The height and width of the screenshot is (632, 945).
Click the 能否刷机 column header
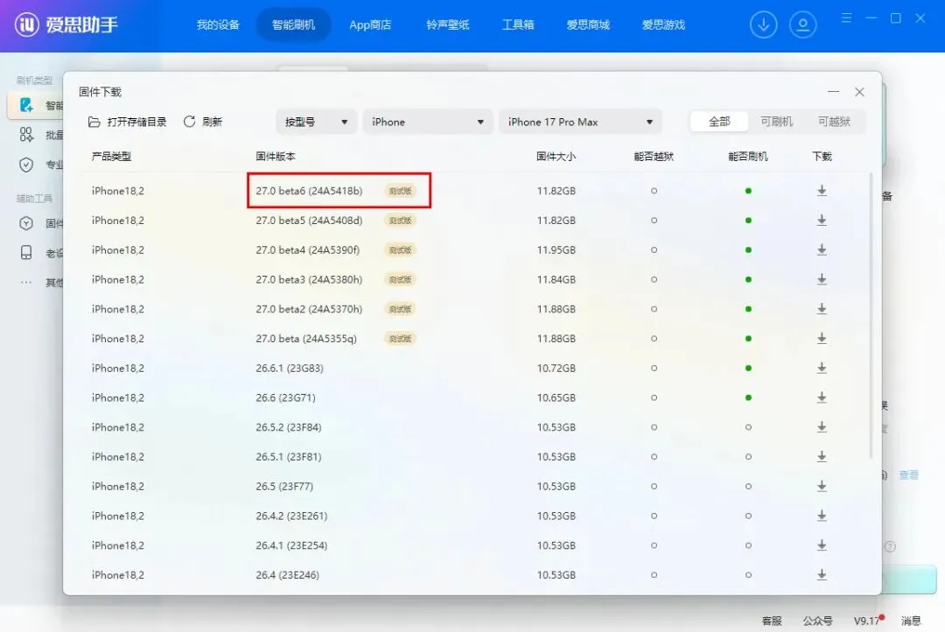[748, 156]
